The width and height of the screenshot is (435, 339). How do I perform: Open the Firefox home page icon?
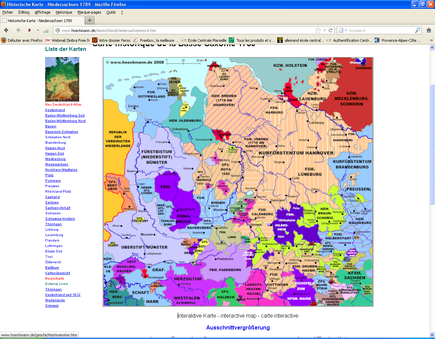(x=429, y=30)
